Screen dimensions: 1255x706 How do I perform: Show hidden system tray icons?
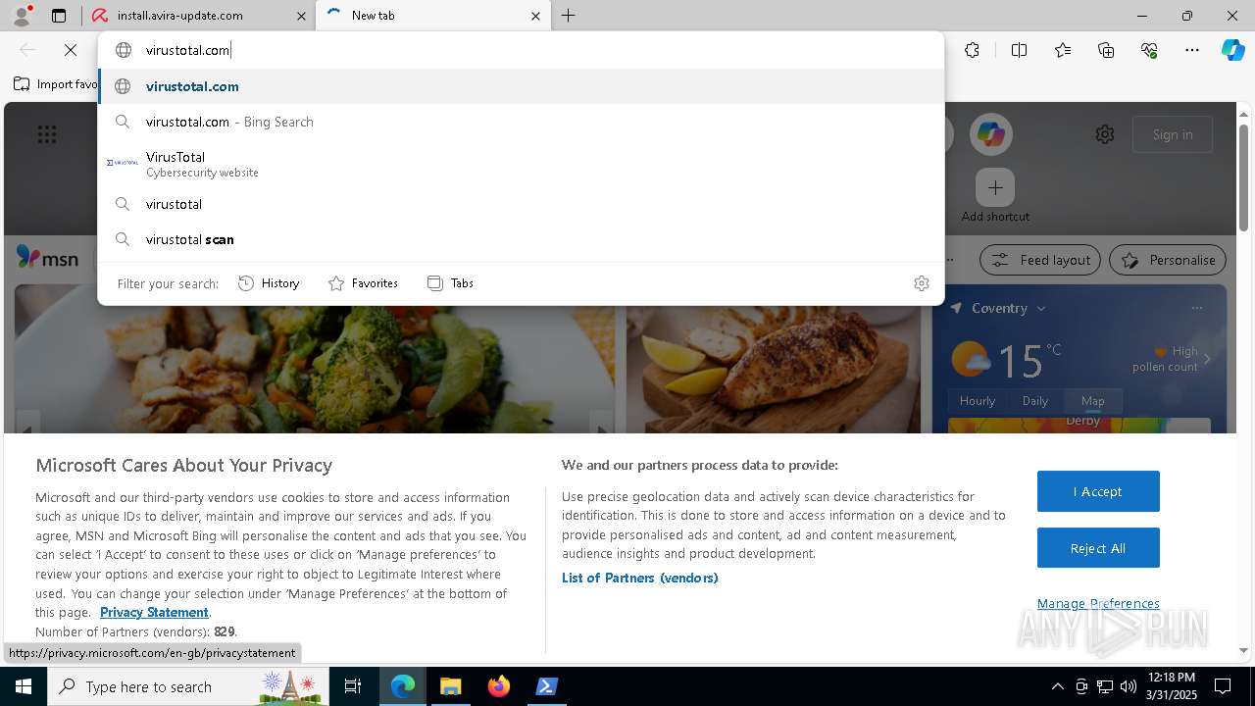pos(1057,686)
